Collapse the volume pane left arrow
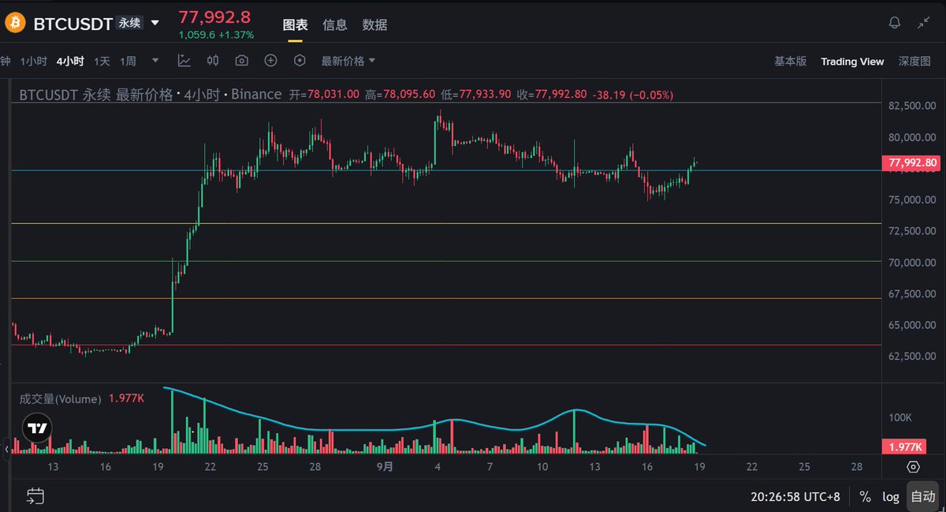 [7, 450]
